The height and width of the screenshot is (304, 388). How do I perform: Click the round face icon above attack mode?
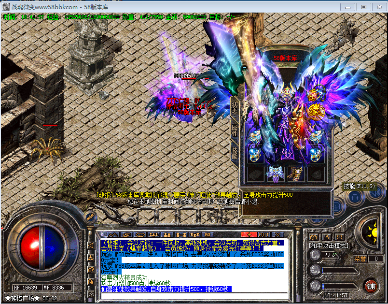pos(340,237)
